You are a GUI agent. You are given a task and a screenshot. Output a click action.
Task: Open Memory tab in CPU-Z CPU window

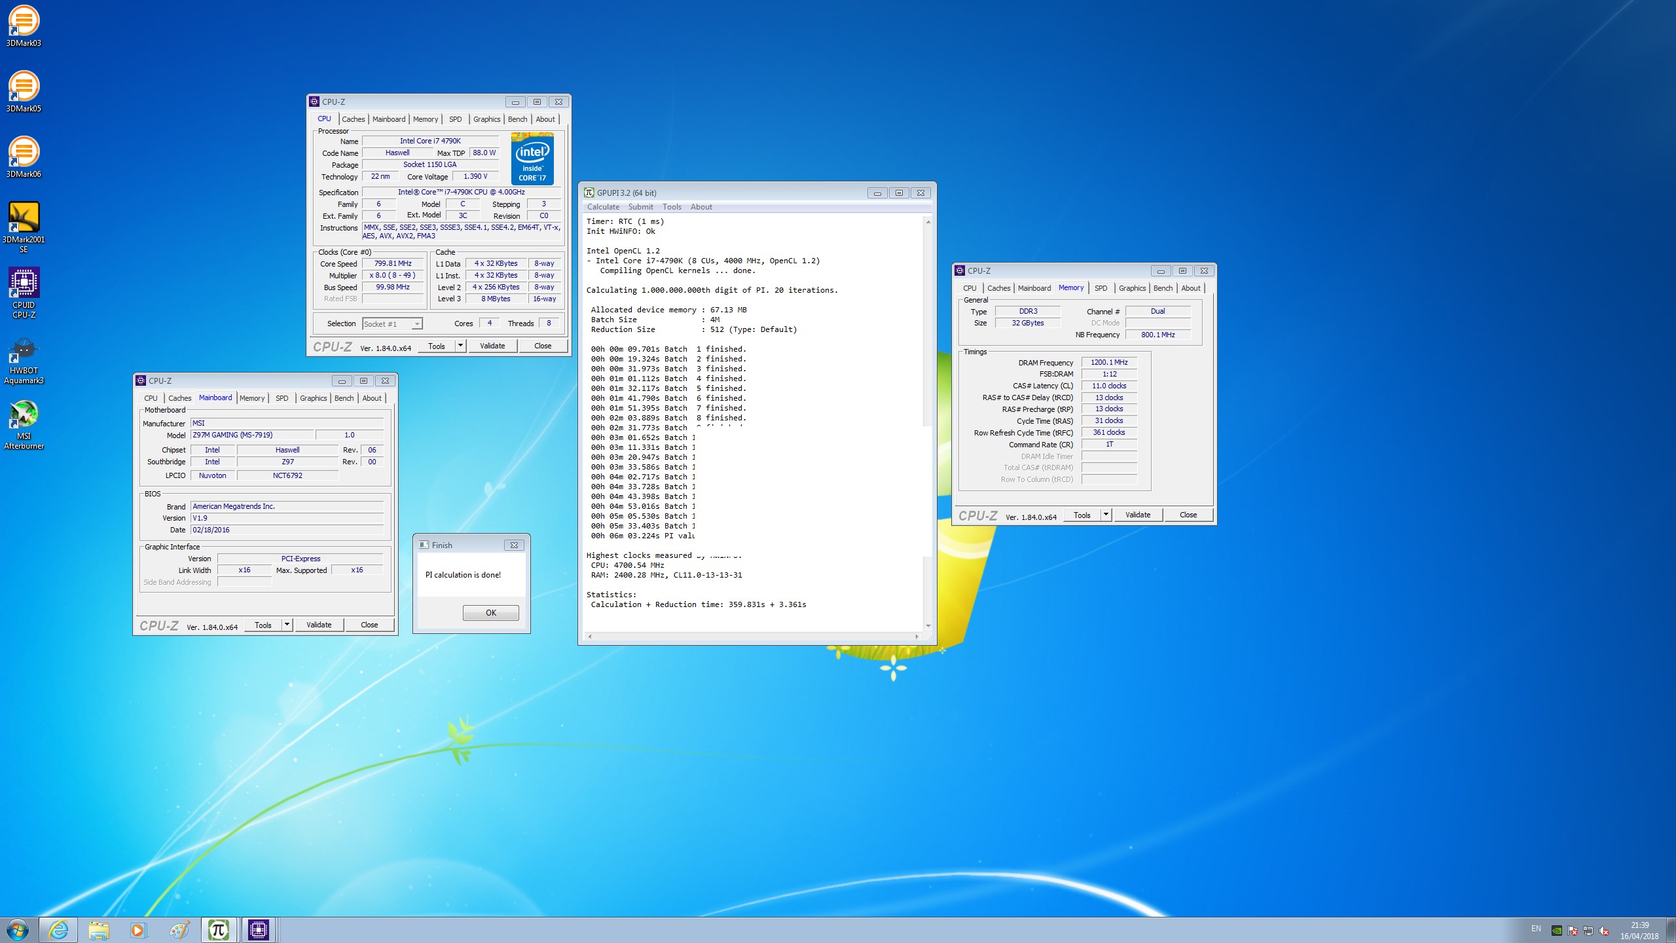pos(426,119)
